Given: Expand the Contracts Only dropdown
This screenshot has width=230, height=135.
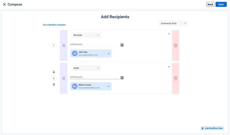Looking at the screenshot, I should point(173,23).
